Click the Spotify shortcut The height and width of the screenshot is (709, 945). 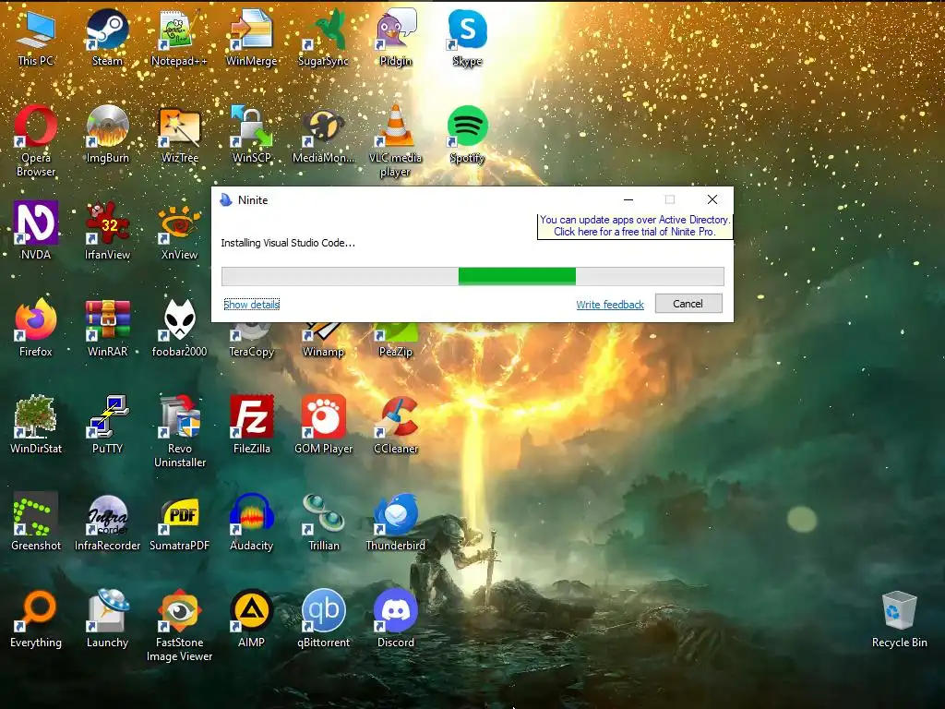click(468, 134)
